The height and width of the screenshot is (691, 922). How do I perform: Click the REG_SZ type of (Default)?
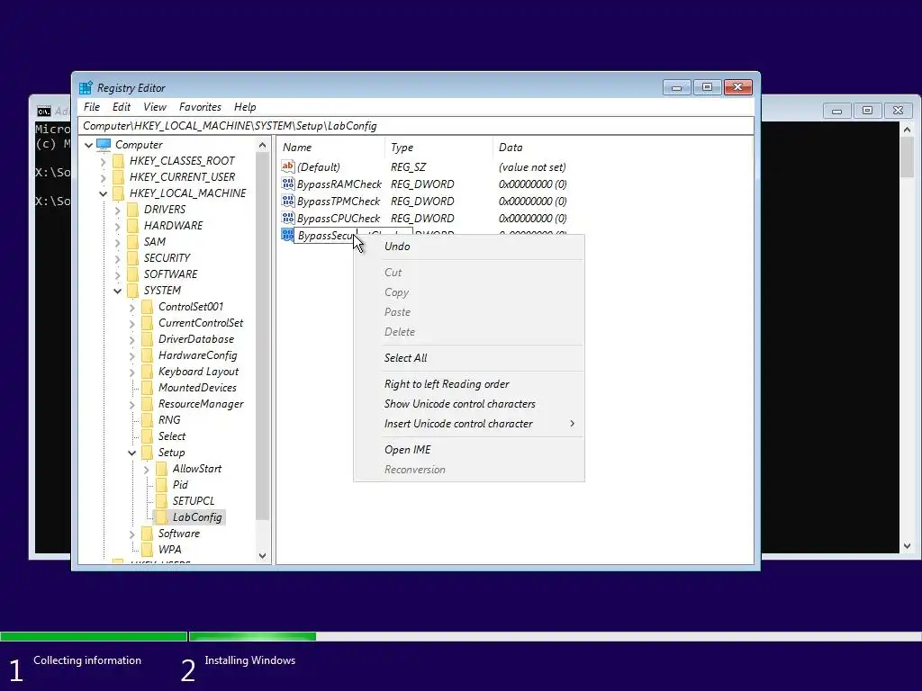(x=408, y=166)
